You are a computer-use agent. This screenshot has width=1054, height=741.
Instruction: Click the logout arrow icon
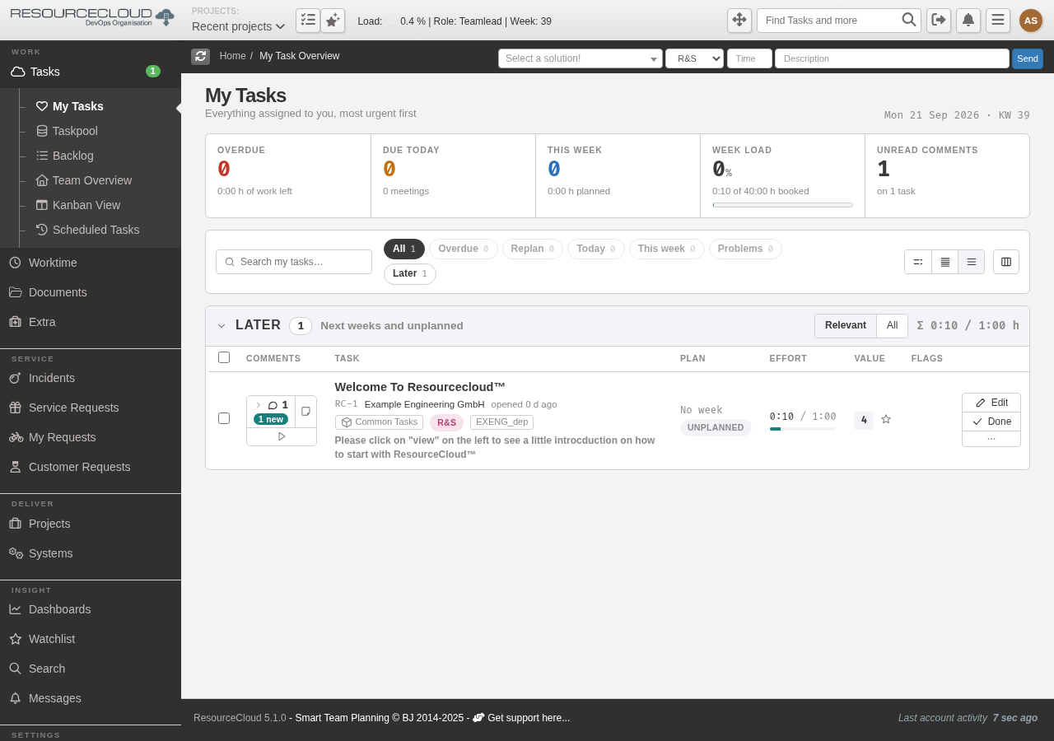coord(939,21)
